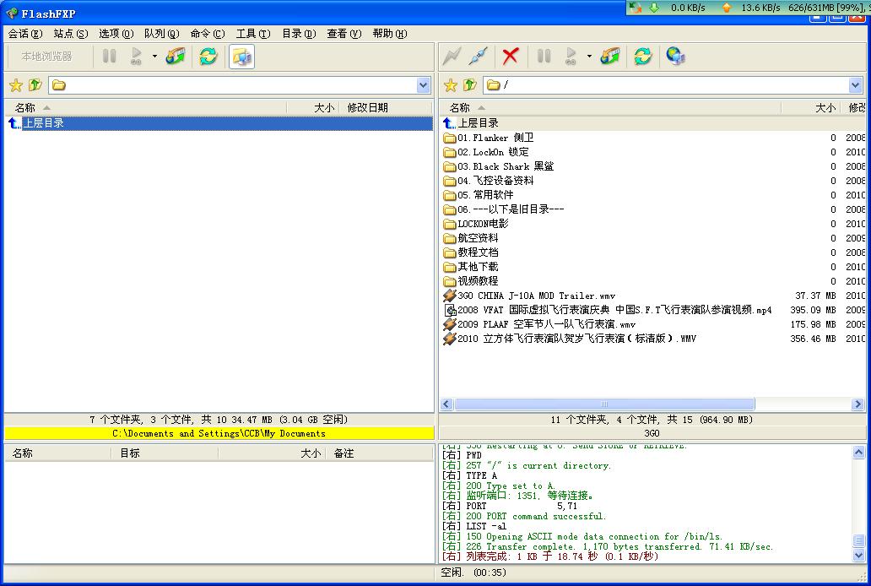Go up one folder in the local pane
Viewport: 871px width, 586px height.
35,85
